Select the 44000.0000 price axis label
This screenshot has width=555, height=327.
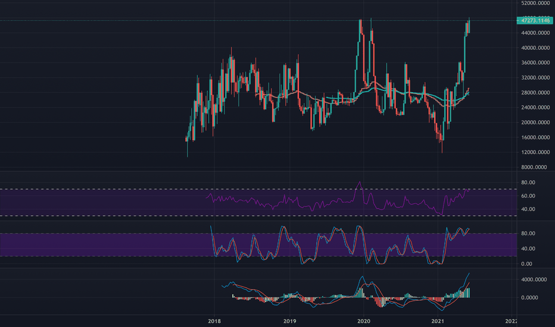pyautogui.click(x=535, y=33)
